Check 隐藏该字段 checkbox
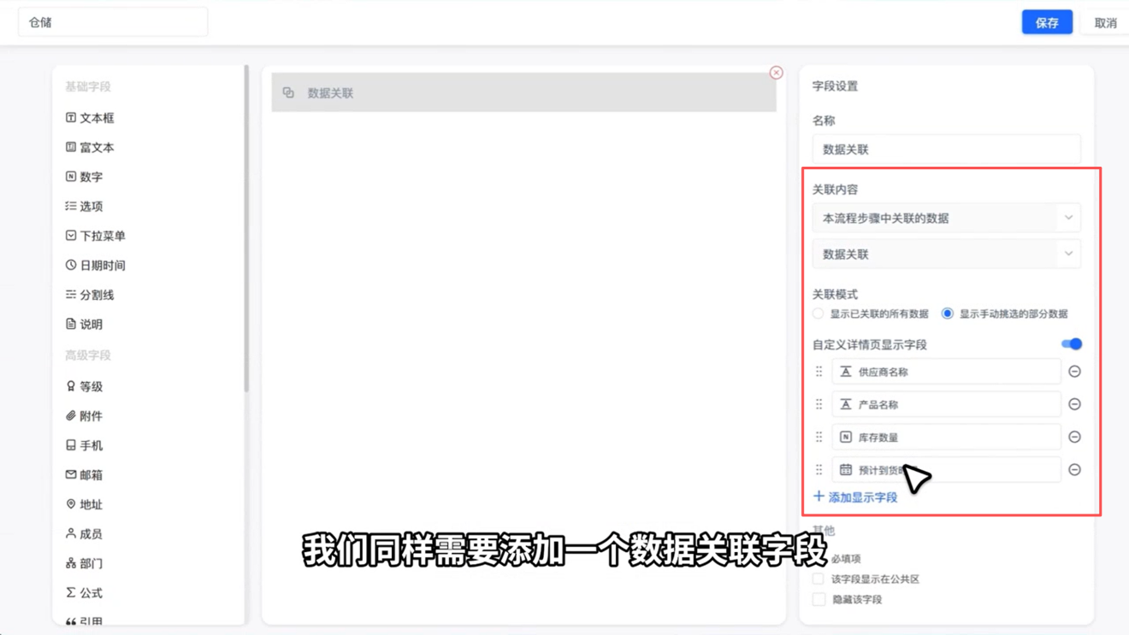Image resolution: width=1129 pixels, height=635 pixels. tap(819, 599)
